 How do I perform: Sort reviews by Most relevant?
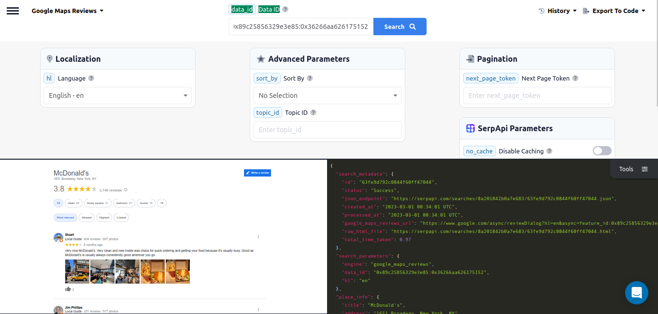[x=66, y=218]
